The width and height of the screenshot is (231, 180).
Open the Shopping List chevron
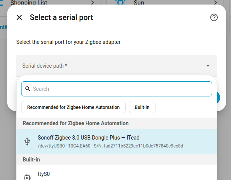point(92,3)
